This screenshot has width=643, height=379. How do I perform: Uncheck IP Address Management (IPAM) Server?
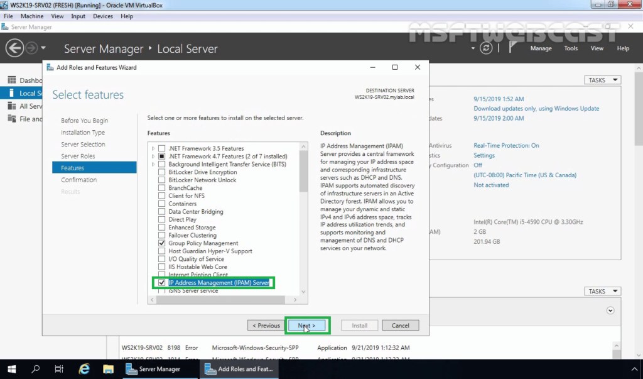[161, 282]
